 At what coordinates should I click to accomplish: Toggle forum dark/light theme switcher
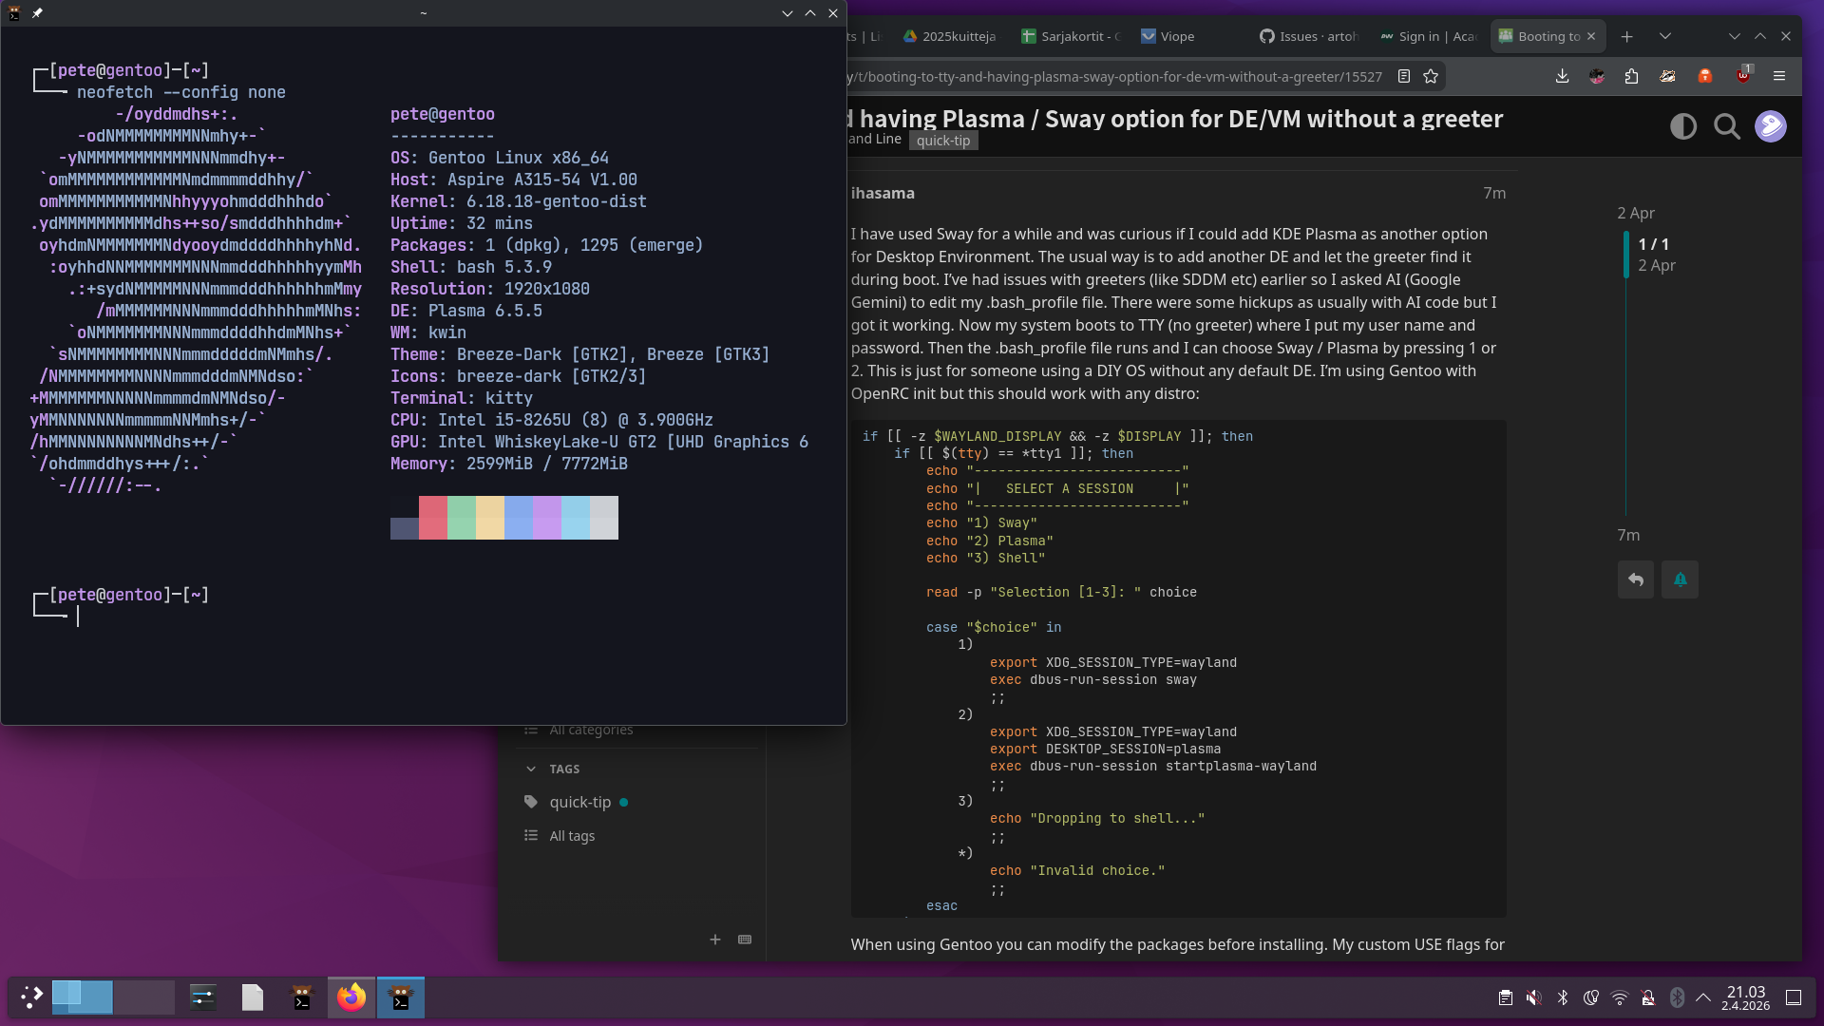pos(1682,126)
